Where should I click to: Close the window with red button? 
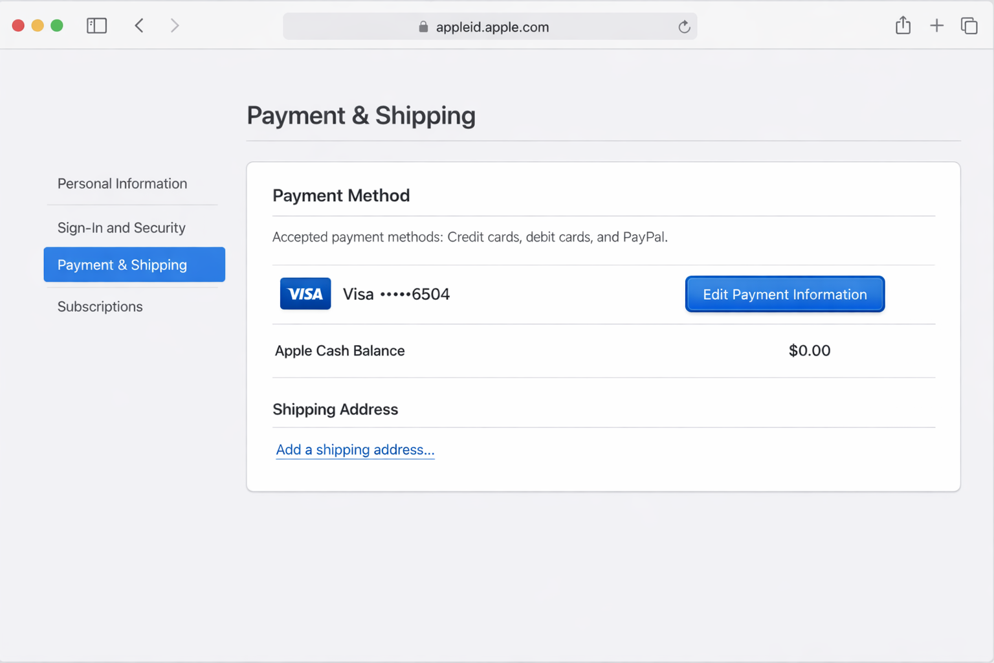click(18, 26)
